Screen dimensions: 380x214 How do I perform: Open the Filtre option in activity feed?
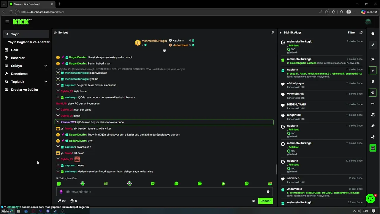[351, 32]
